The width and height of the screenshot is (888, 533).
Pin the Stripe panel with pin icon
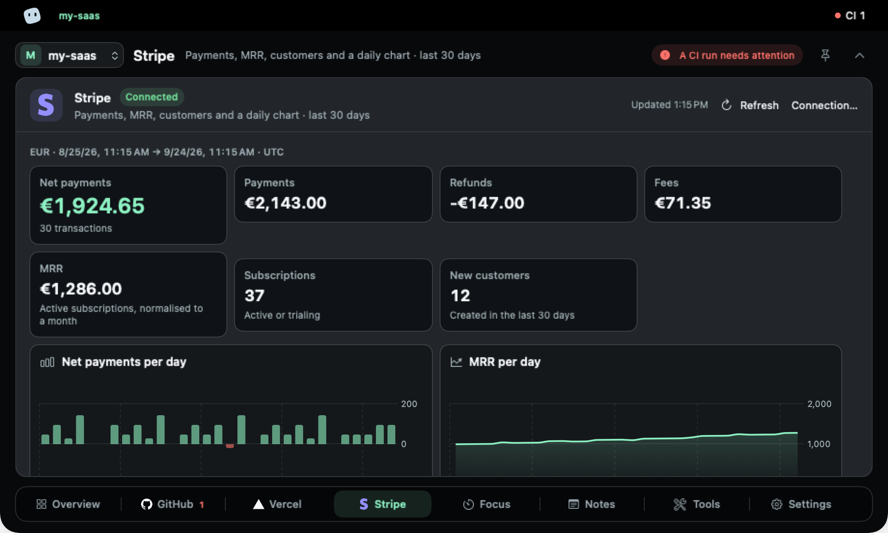click(825, 55)
